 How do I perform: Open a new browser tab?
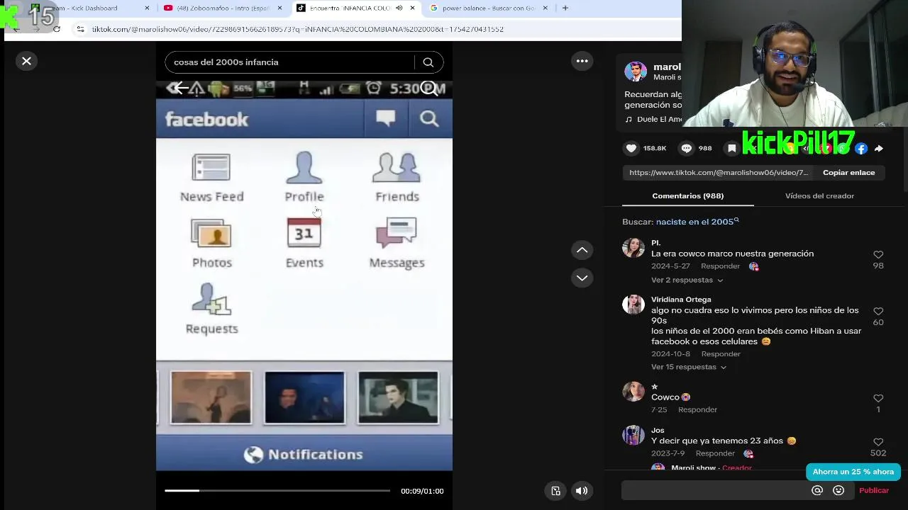coord(565,8)
